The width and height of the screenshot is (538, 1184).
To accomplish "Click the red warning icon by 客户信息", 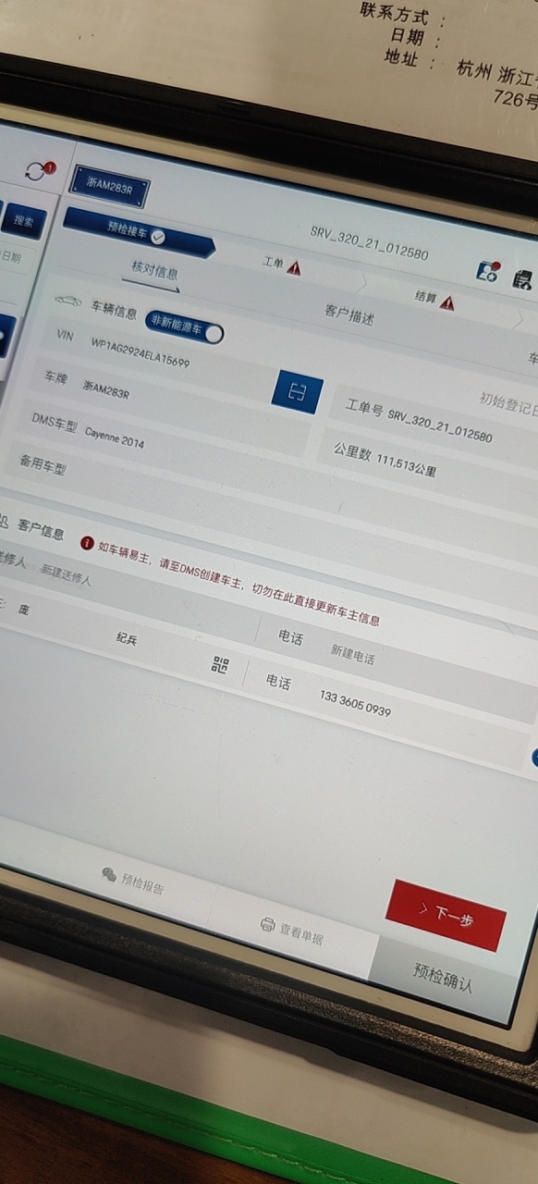I will coord(87,542).
